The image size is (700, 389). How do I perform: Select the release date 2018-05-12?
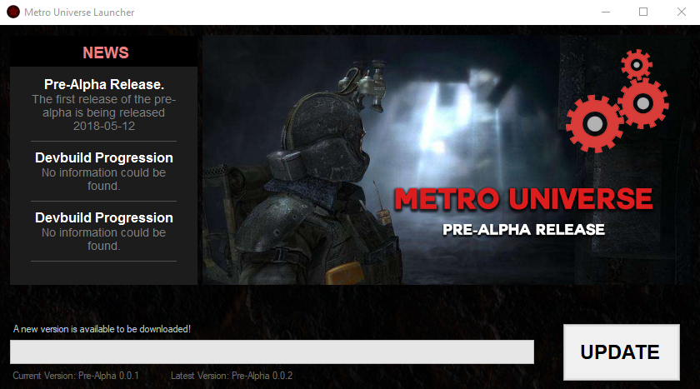pyautogui.click(x=104, y=127)
